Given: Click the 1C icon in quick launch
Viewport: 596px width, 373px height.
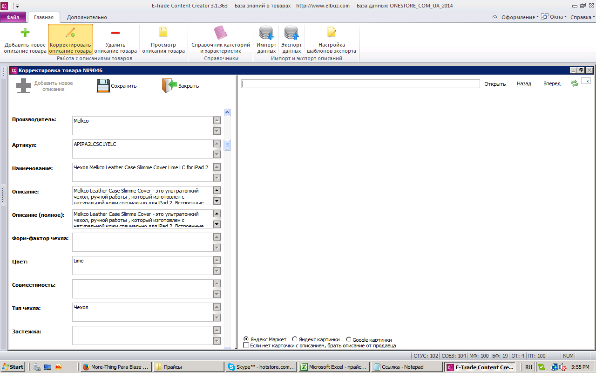Looking at the screenshot, I should pyautogui.click(x=58, y=367).
